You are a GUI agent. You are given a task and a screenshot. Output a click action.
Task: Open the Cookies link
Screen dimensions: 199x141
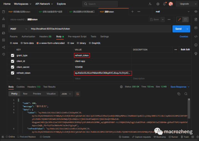(184, 36)
